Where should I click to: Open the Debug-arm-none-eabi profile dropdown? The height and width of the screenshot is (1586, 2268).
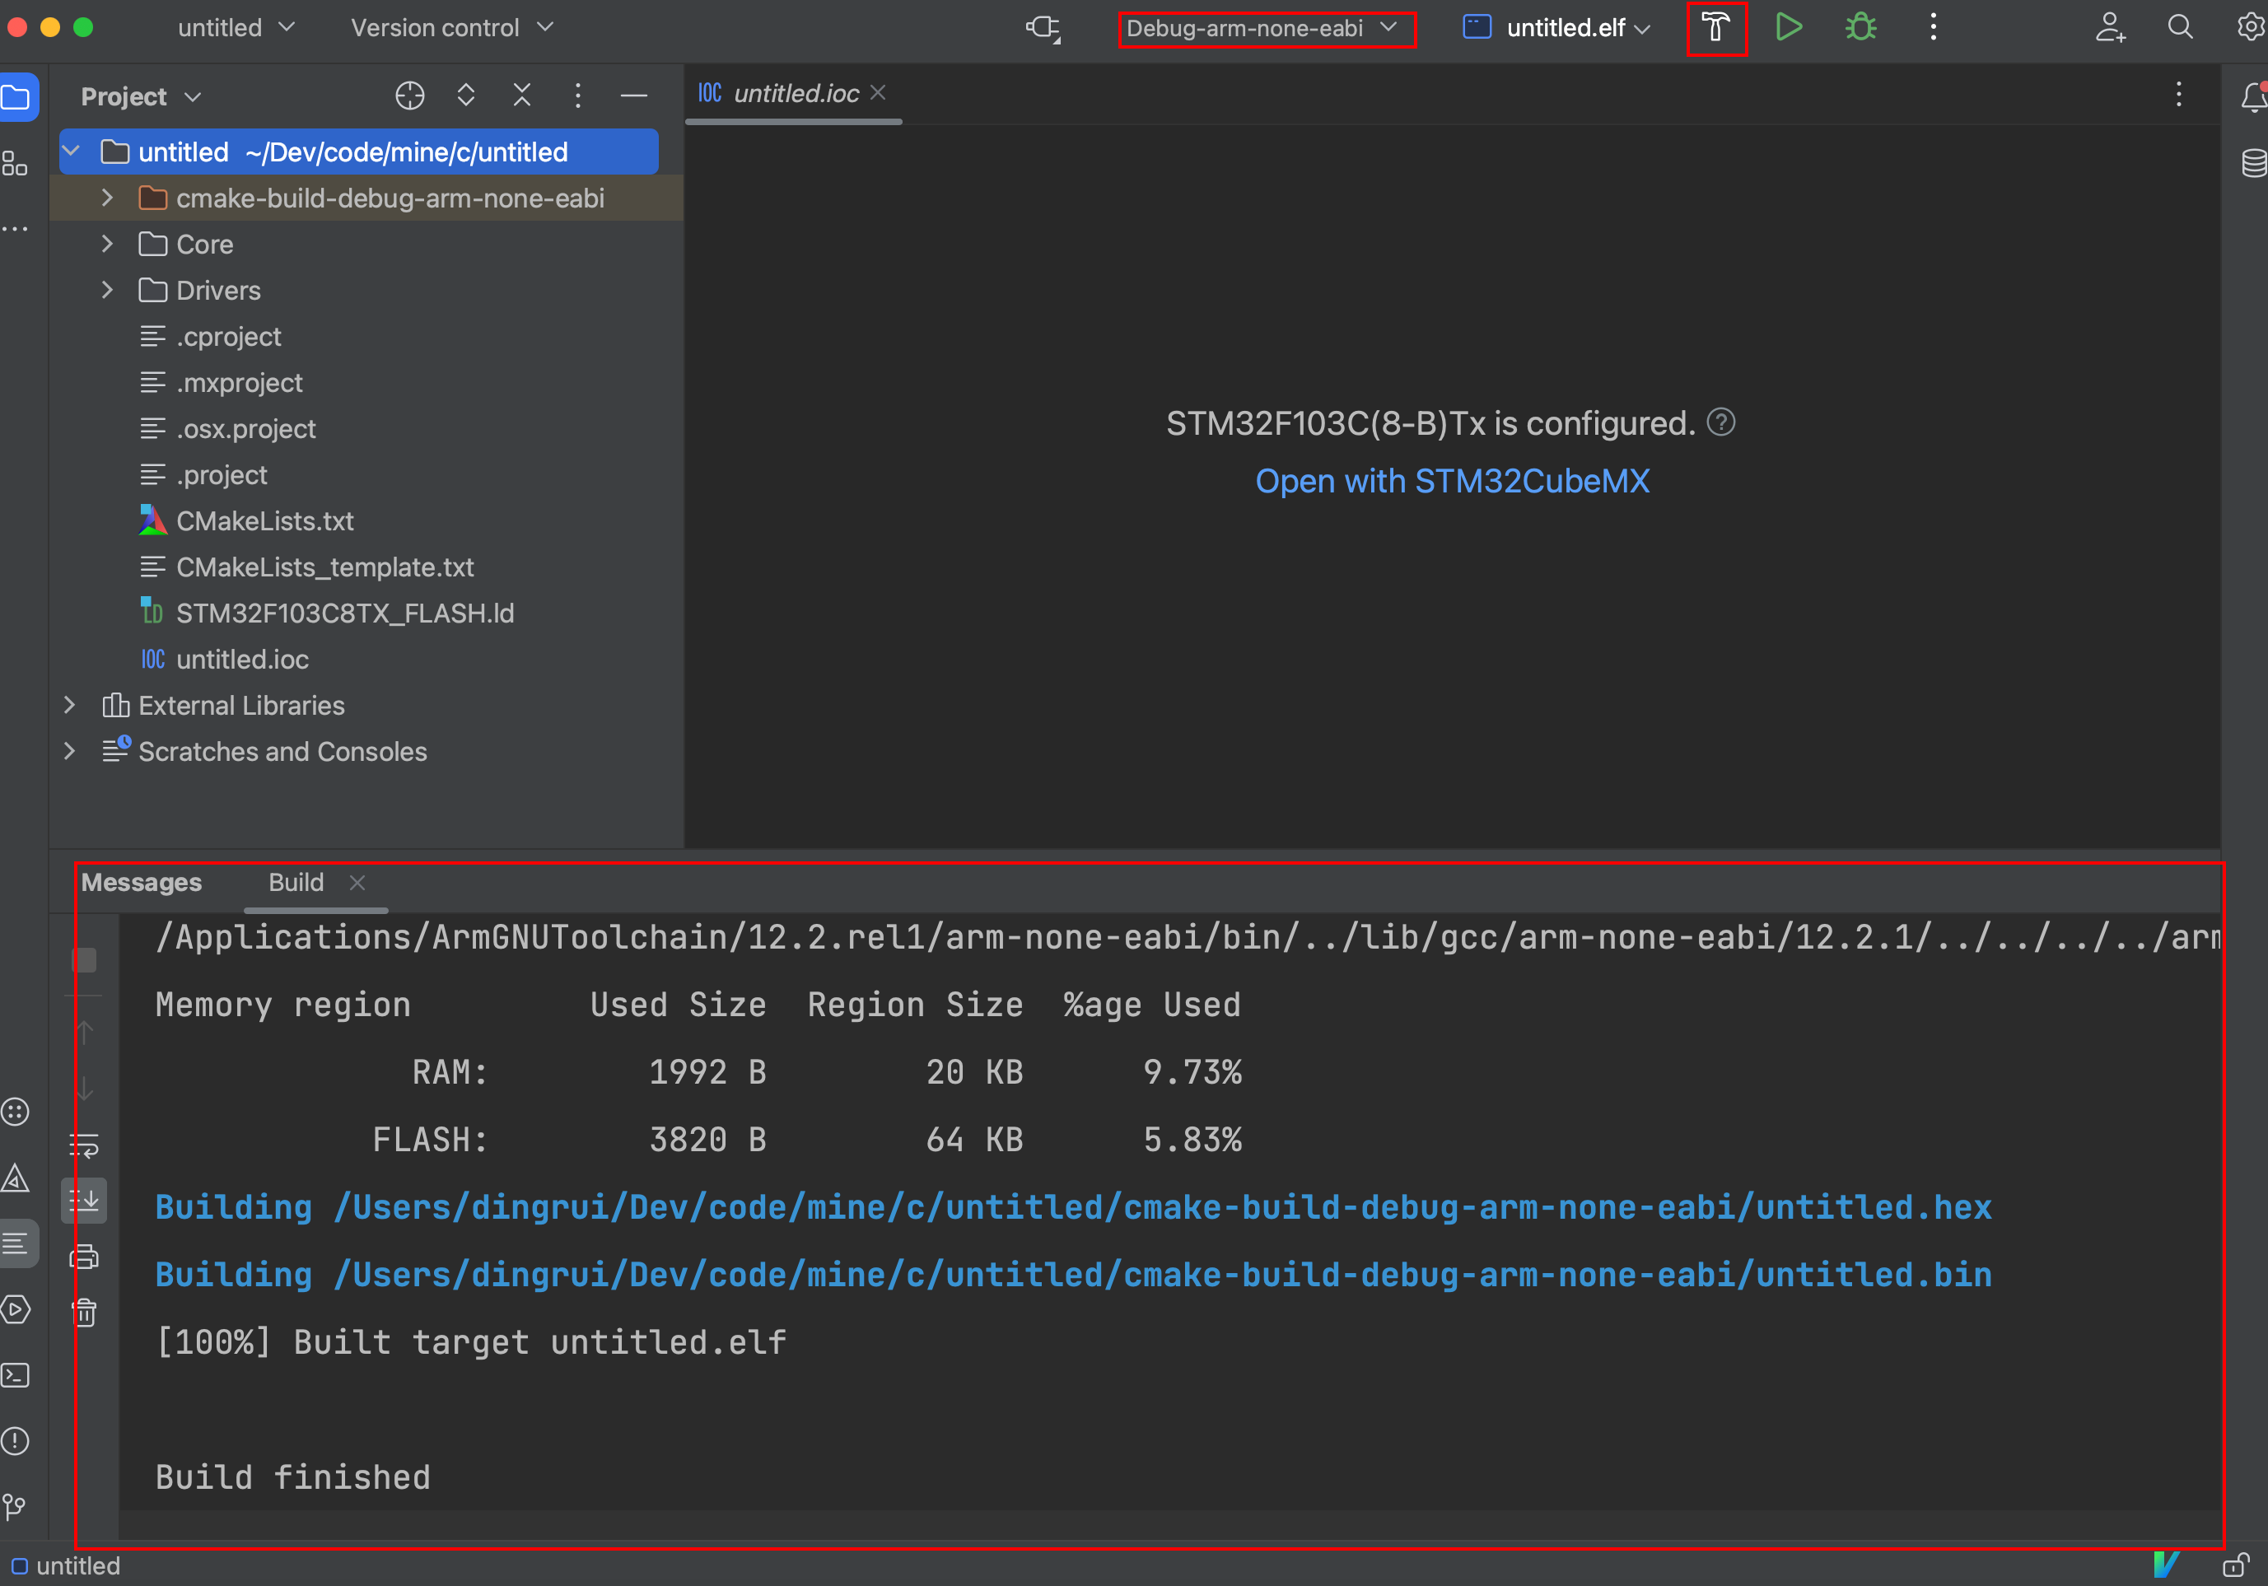[1266, 29]
